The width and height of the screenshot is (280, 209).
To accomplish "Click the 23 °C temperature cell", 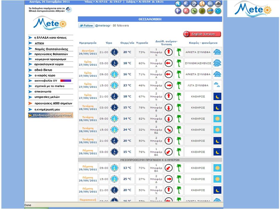I will [x=127, y=85].
